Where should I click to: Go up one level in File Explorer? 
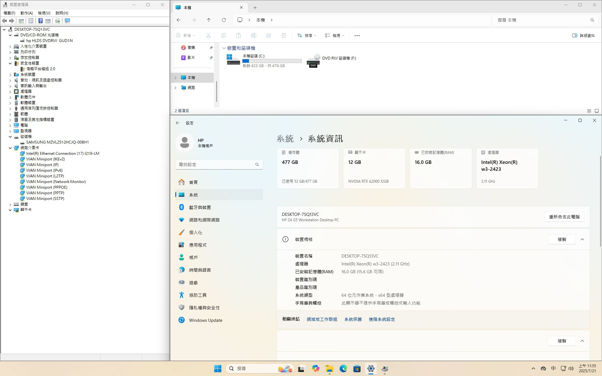point(209,20)
